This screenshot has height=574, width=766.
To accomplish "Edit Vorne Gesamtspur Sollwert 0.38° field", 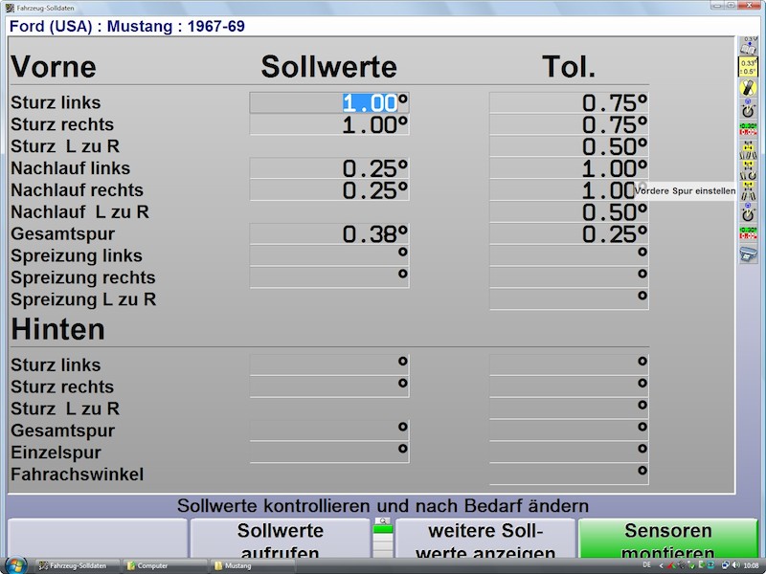I will 329,233.
